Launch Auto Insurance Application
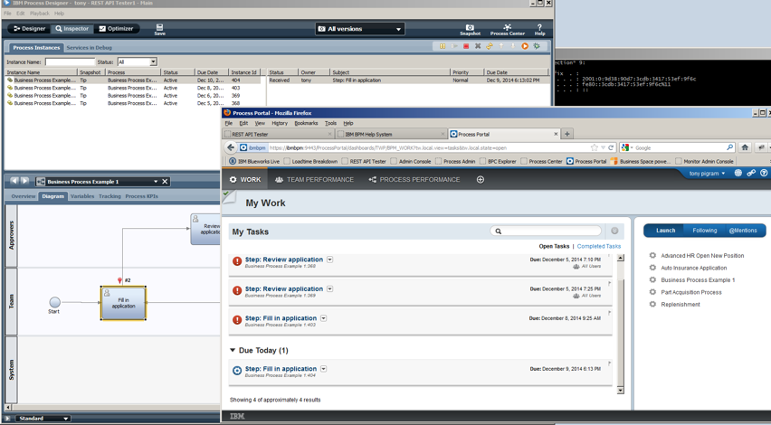771x425 pixels. pos(693,268)
